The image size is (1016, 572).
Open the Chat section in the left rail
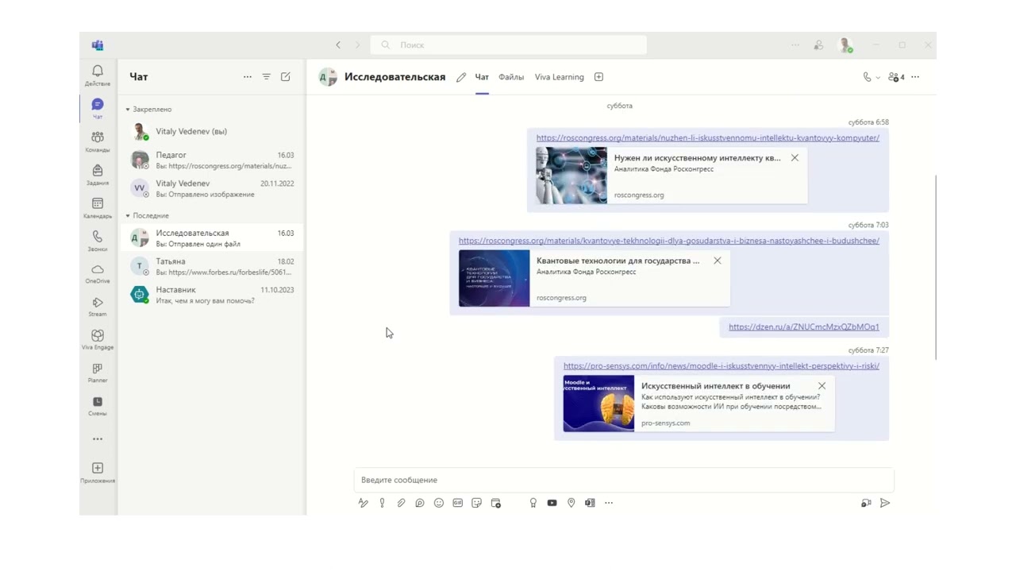98,109
